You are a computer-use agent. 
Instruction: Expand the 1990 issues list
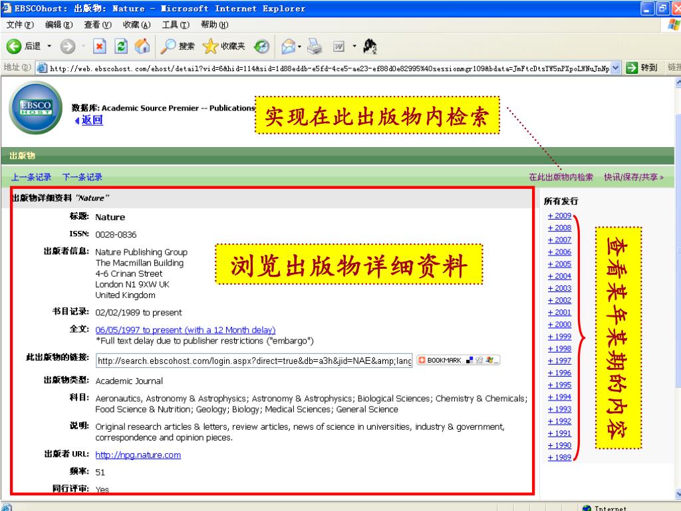click(559, 445)
